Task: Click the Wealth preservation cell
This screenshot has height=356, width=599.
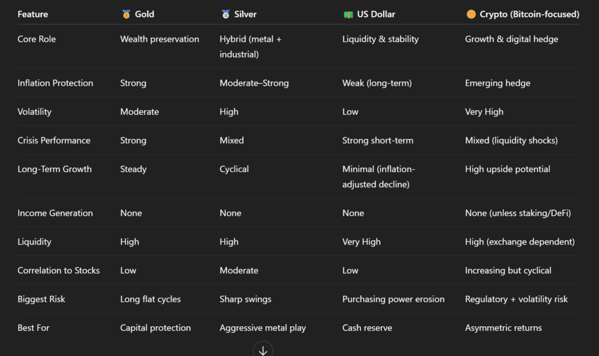Action: tap(160, 39)
